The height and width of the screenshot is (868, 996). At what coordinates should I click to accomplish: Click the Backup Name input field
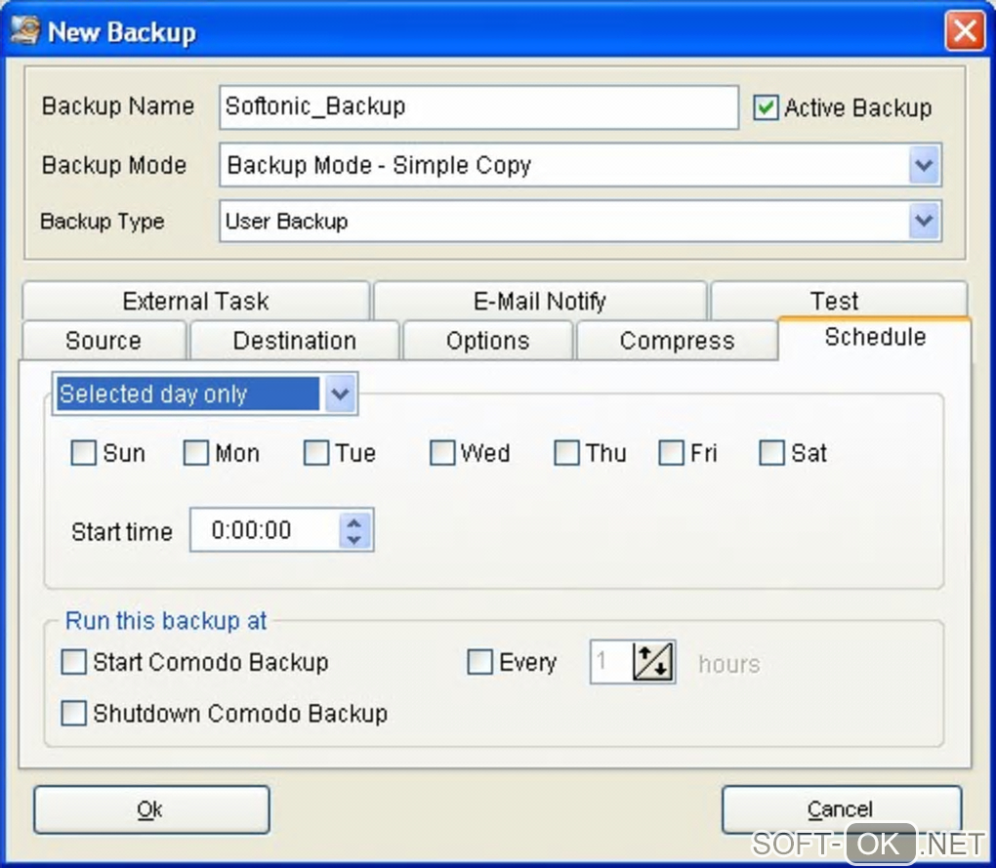click(478, 106)
